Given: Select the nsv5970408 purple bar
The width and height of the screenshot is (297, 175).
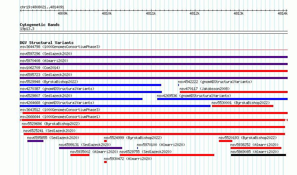Looking at the screenshot, I should pyautogui.click(x=154, y=64).
